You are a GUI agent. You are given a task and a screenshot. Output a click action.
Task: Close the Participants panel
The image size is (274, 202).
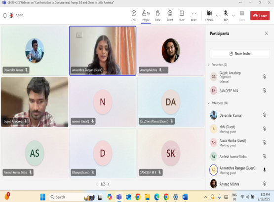click(x=266, y=34)
